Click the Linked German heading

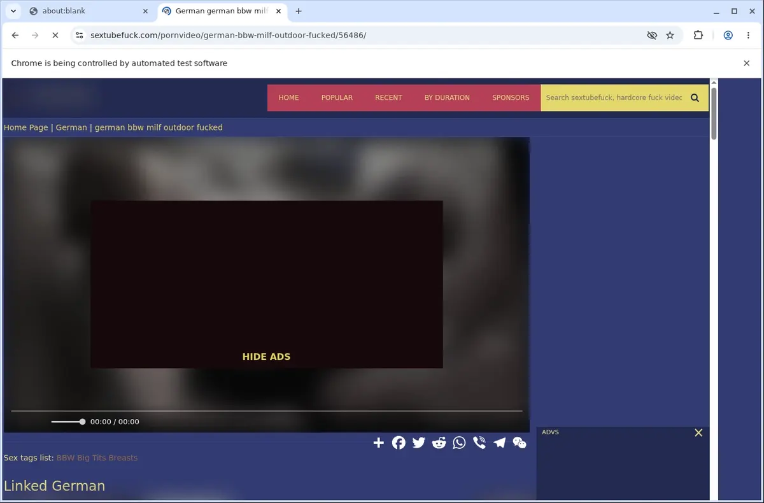click(x=54, y=486)
